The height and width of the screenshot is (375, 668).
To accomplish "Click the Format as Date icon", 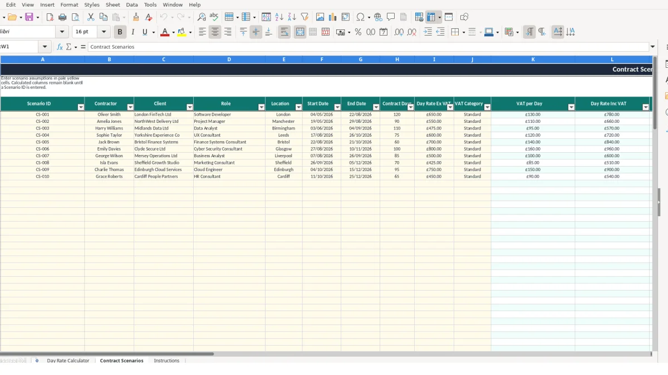I will click(384, 32).
